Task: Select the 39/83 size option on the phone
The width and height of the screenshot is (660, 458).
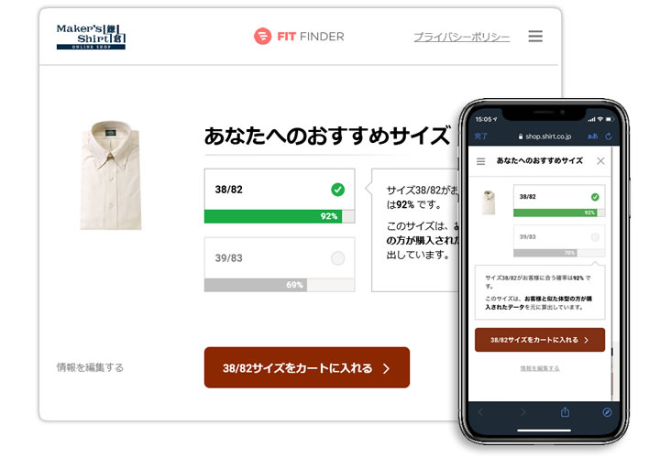Action: point(559,241)
